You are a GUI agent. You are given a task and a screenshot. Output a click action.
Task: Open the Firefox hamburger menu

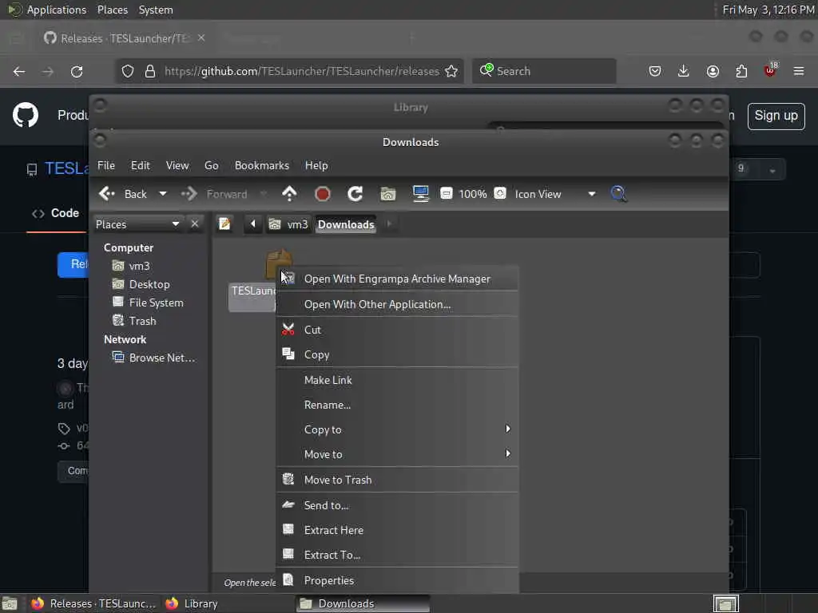click(798, 71)
